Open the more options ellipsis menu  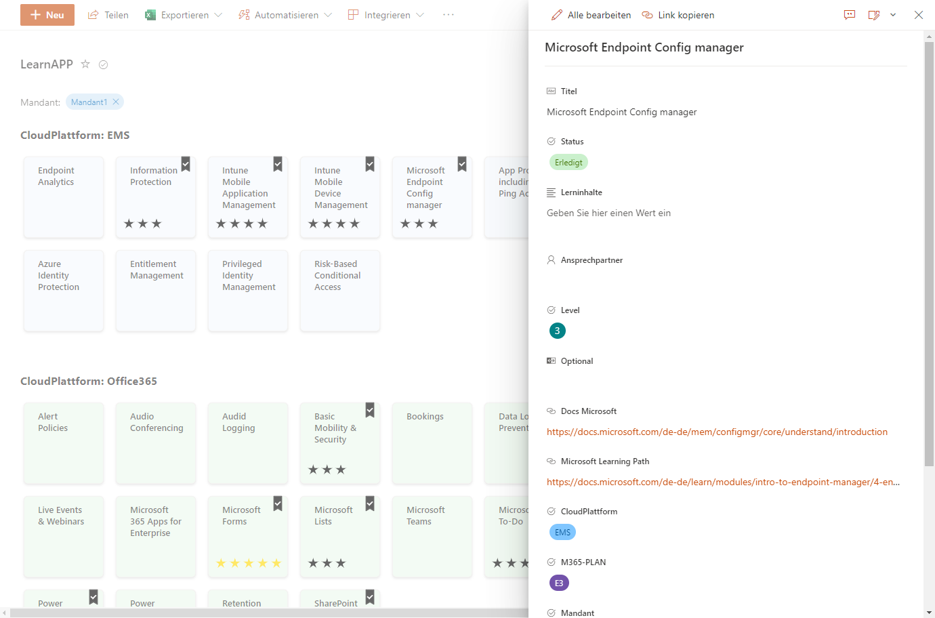(x=448, y=15)
